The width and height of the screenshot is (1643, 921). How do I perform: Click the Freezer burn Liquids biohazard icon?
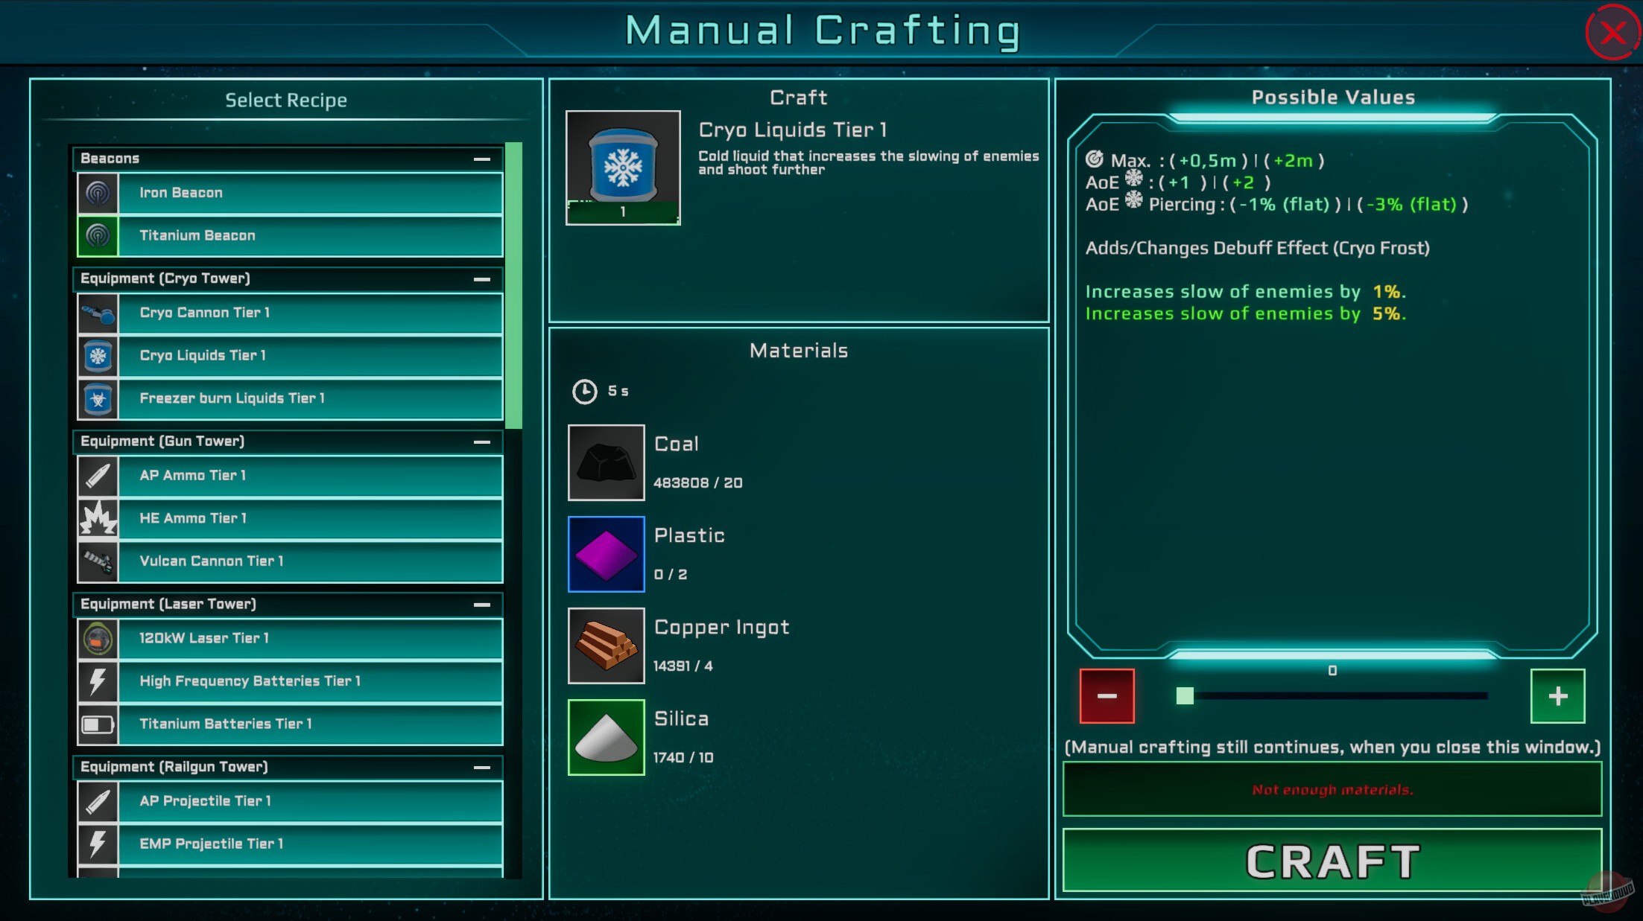(99, 399)
